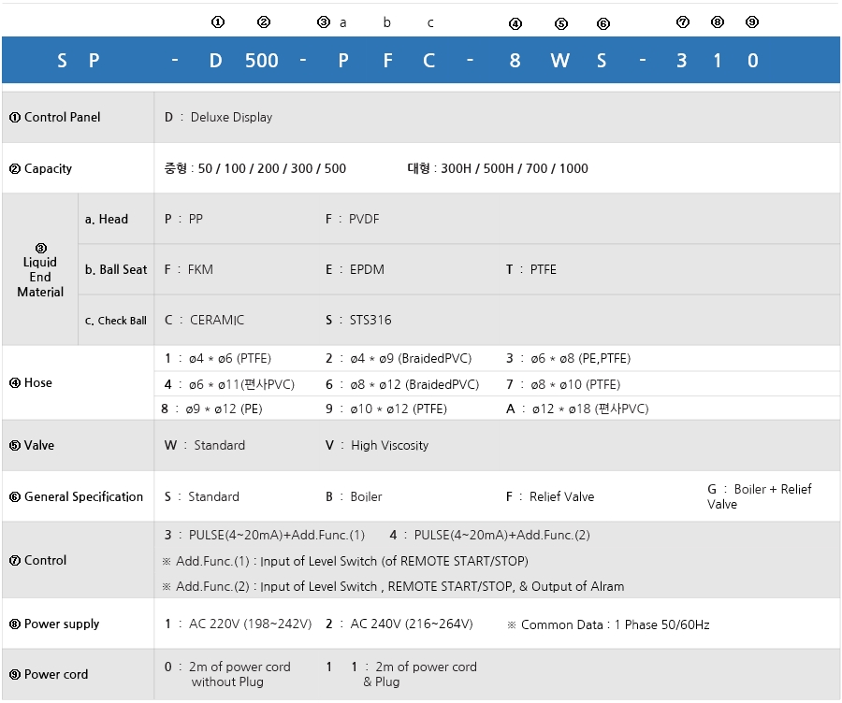Click circled 3 above Liquid End Material
This screenshot has height=703, width=842.
click(x=40, y=249)
